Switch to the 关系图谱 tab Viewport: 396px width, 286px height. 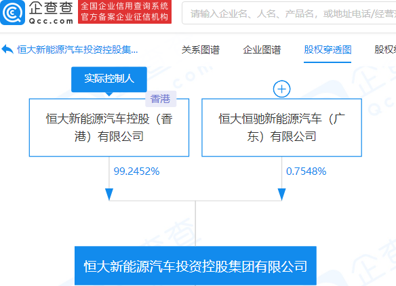click(x=201, y=49)
